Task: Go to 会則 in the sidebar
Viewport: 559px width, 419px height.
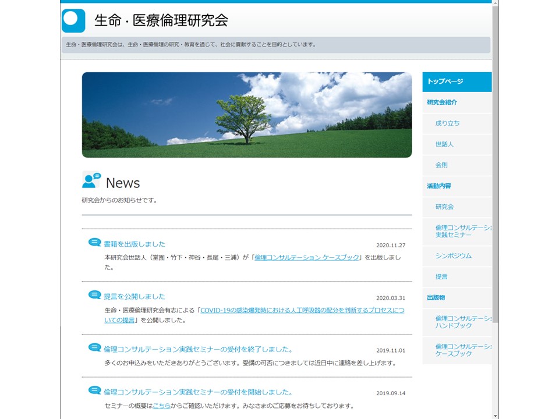Action: pyautogui.click(x=441, y=165)
